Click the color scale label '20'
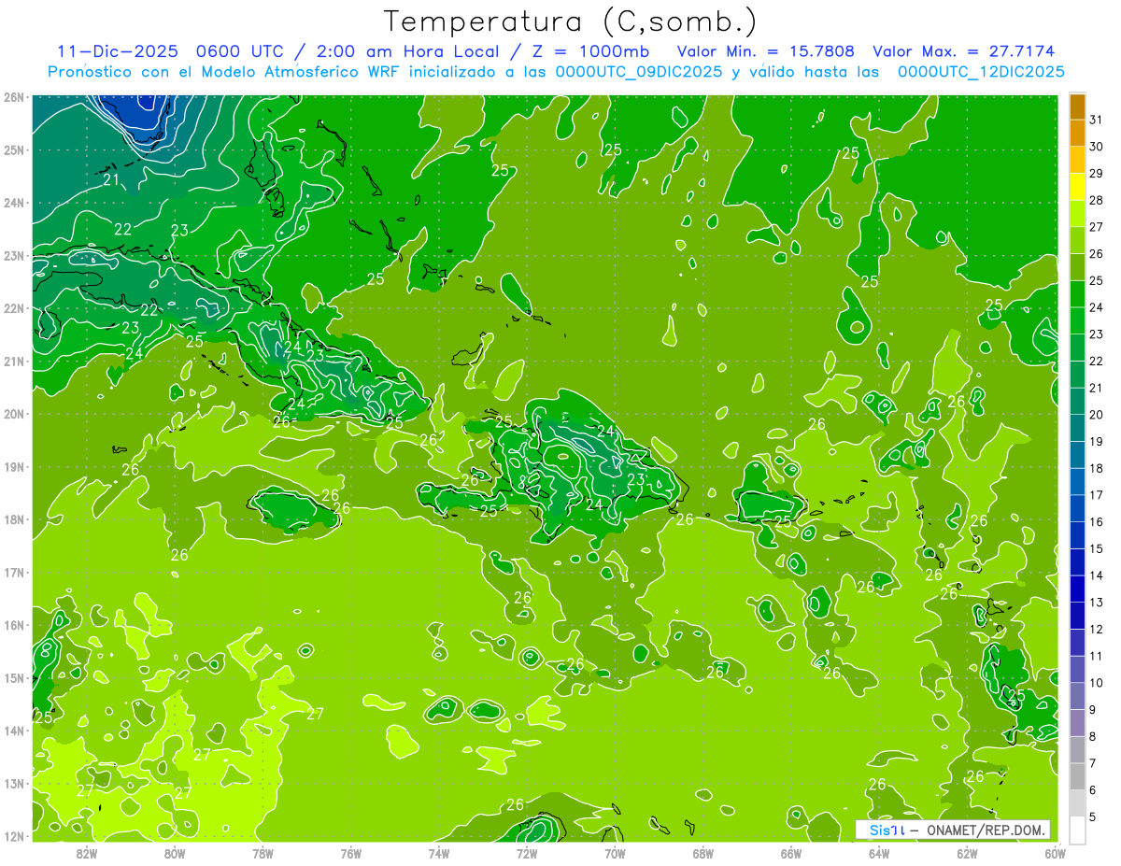Image resolution: width=1121 pixels, height=866 pixels. point(1097,415)
